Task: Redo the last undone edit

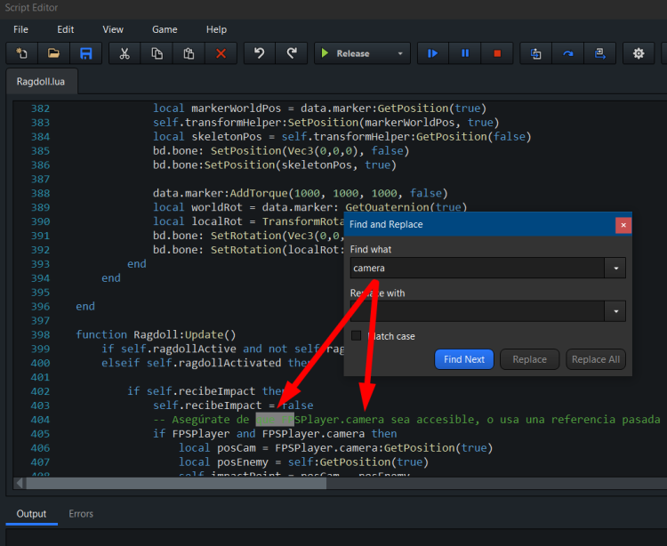Action: [x=292, y=53]
